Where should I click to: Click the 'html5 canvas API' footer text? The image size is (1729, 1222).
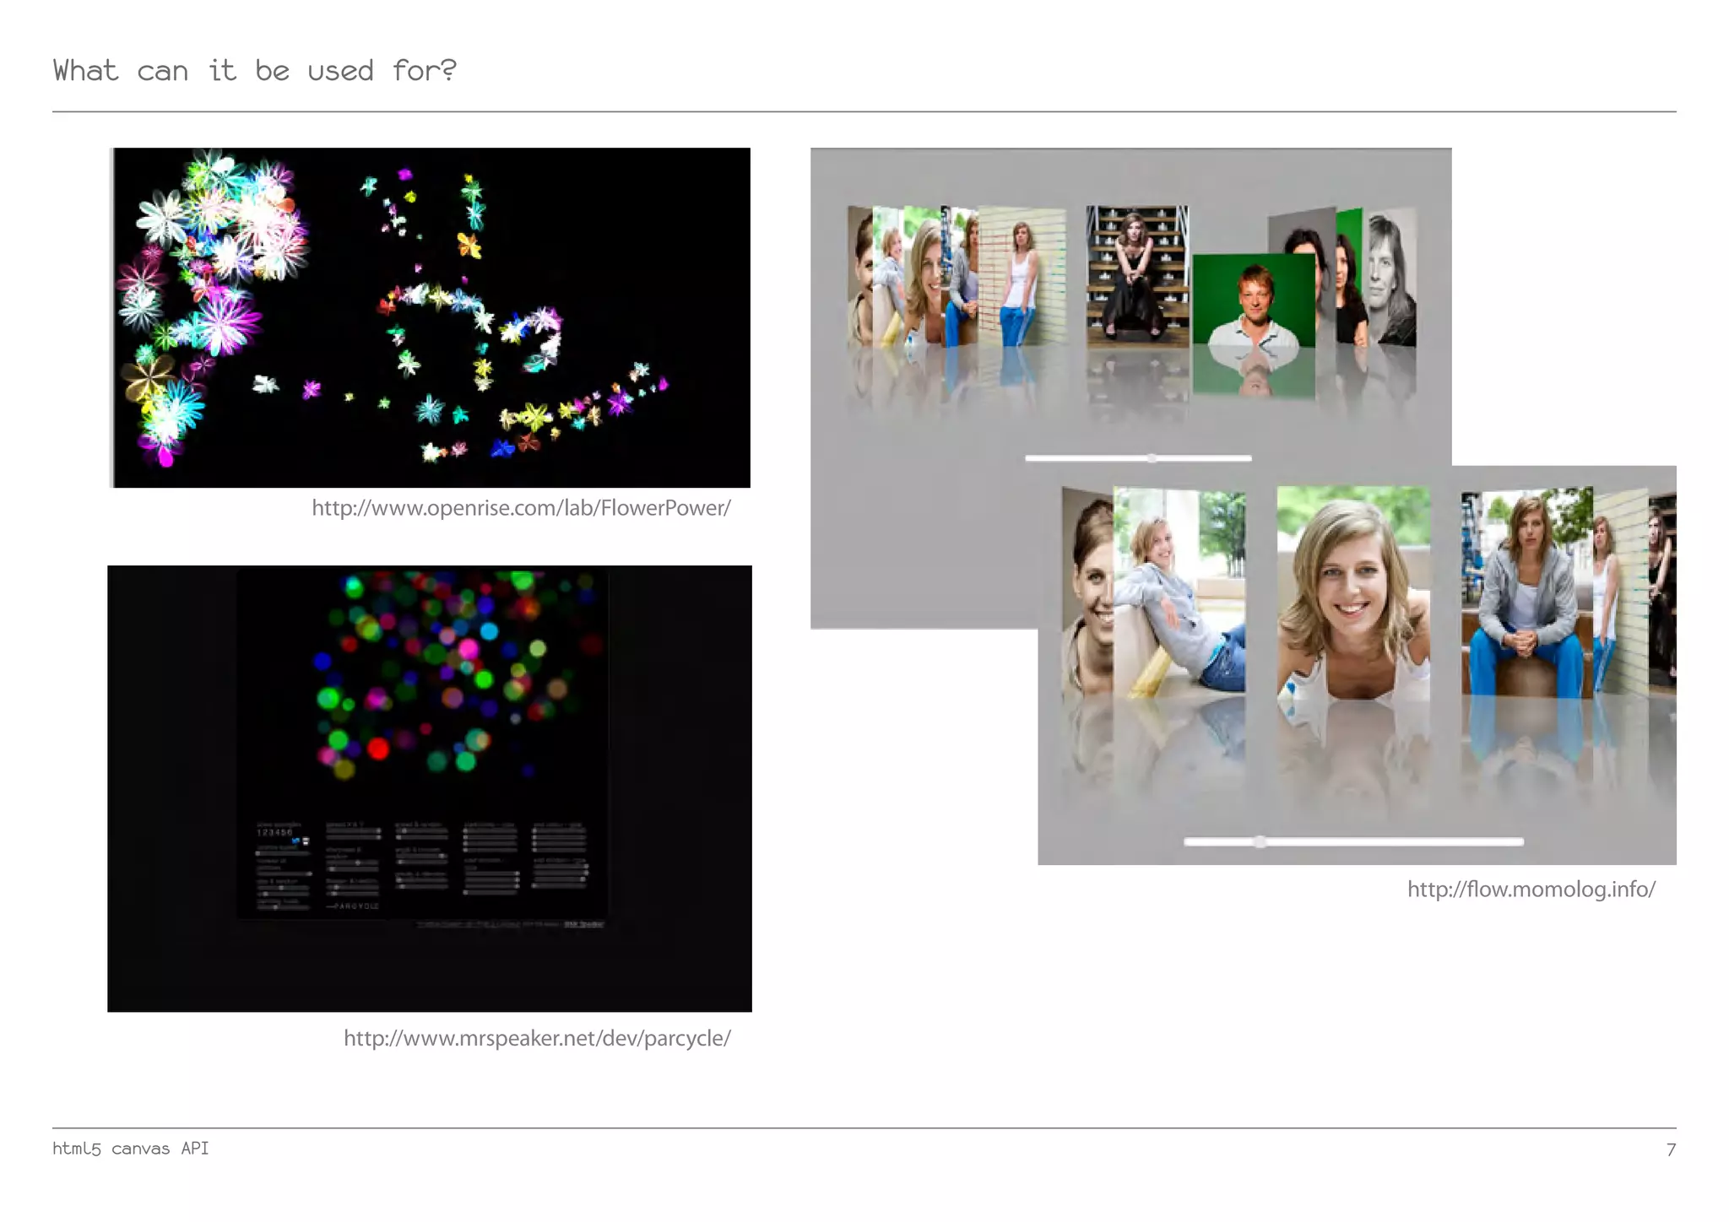click(130, 1149)
